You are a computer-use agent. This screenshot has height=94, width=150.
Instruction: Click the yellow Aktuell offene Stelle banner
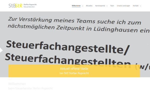pos(74,71)
